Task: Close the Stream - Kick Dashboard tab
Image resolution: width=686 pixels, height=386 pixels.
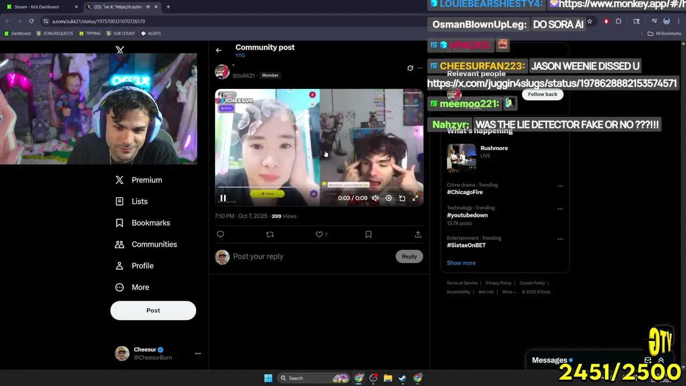Action: coord(76,7)
